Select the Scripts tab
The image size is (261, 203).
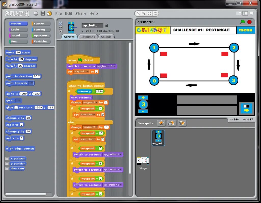tap(69, 37)
